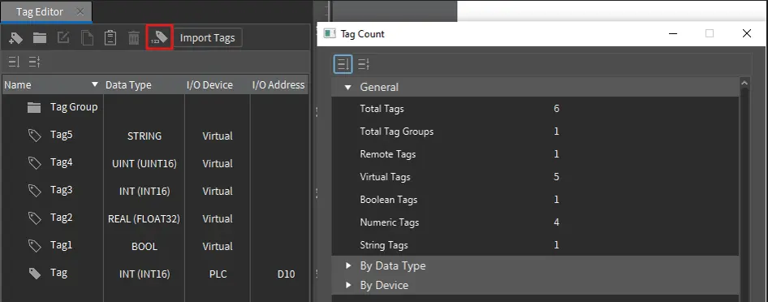Image resolution: width=768 pixels, height=302 pixels.
Task: Click the PLC I/O device cell
Action: click(218, 274)
